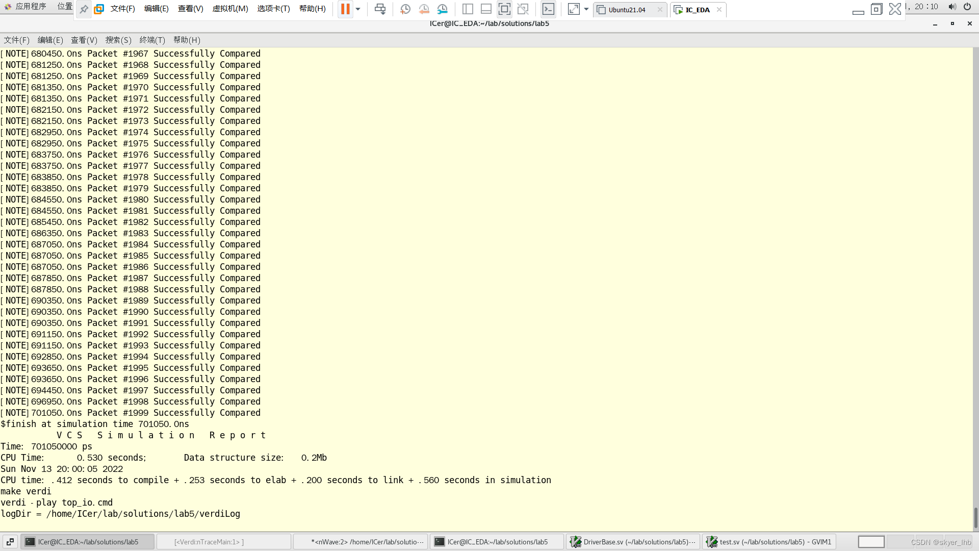Open the terminal 终端(T) menu

click(x=152, y=40)
